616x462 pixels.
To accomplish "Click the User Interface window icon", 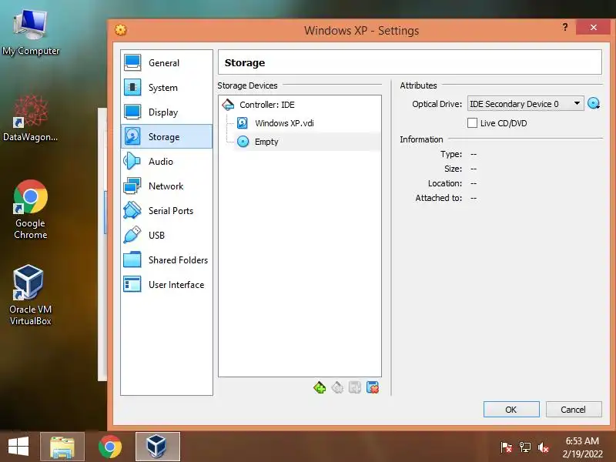I will (x=132, y=284).
